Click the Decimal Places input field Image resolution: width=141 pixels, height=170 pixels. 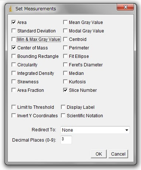(x=66, y=140)
